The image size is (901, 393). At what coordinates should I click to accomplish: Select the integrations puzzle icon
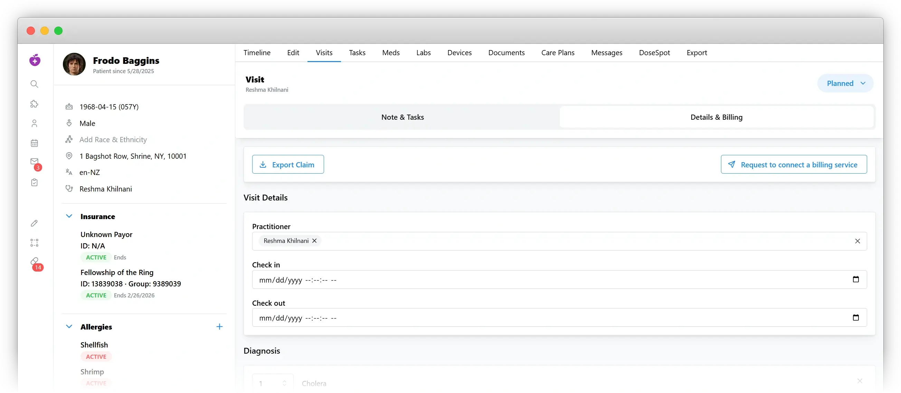(x=34, y=104)
